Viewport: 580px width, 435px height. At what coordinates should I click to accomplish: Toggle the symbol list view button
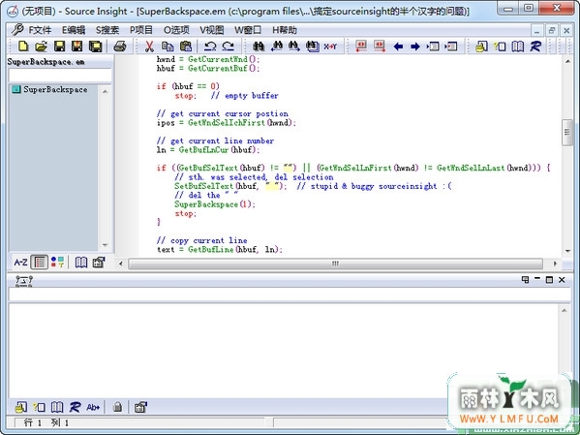[39, 263]
